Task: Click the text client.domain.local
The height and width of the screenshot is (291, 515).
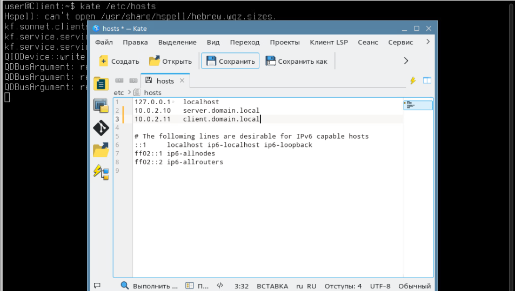Action: pos(221,119)
